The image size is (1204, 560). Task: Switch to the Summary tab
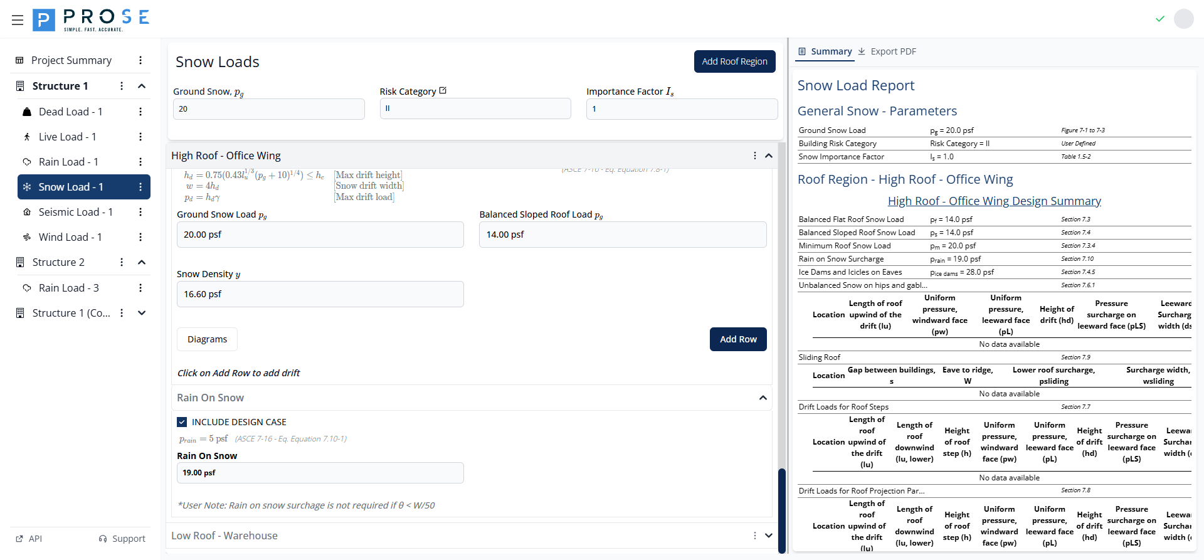(x=825, y=51)
